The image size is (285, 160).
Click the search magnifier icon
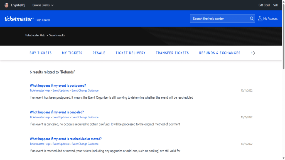pos(252,18)
